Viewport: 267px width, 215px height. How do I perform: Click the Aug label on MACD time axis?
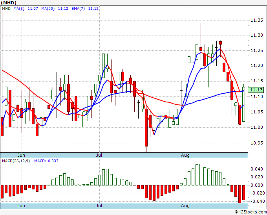coord(185,206)
